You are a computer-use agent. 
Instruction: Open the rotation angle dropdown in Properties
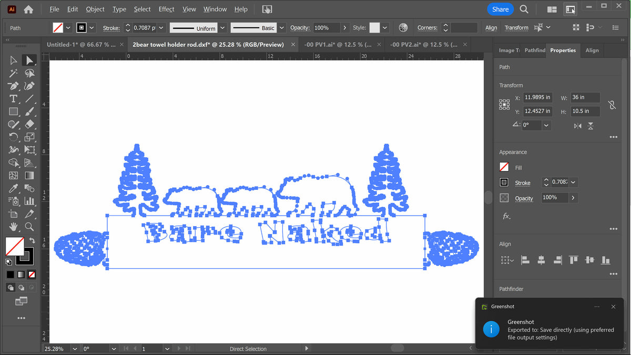tap(546, 125)
